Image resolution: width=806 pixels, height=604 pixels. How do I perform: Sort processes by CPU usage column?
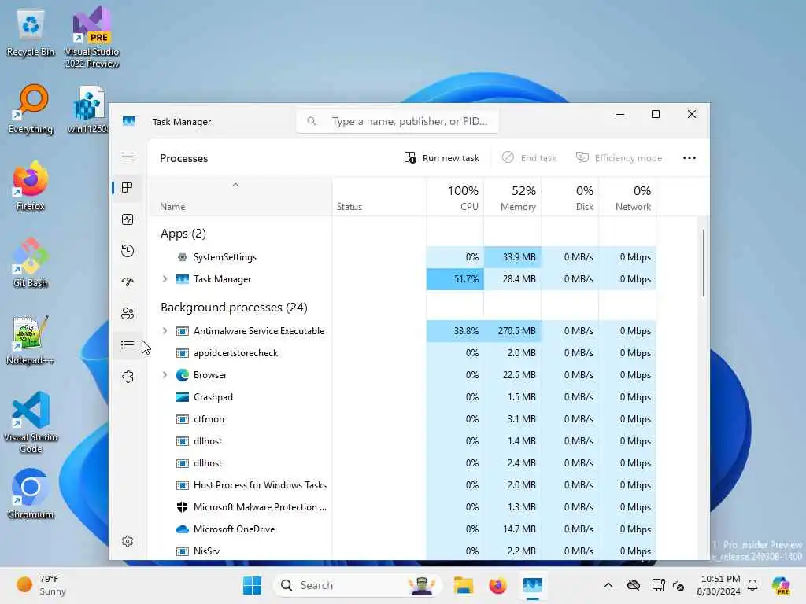[x=456, y=197]
